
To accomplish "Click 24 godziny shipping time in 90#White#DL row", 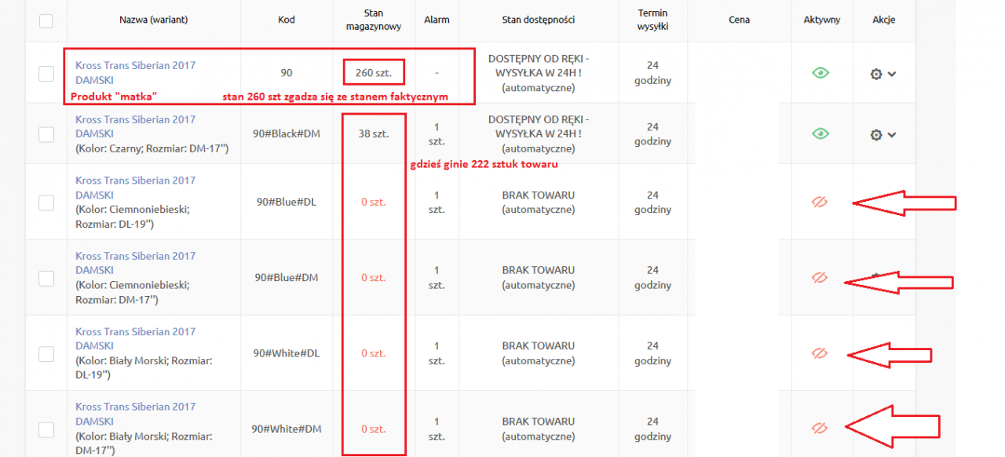I will [652, 353].
